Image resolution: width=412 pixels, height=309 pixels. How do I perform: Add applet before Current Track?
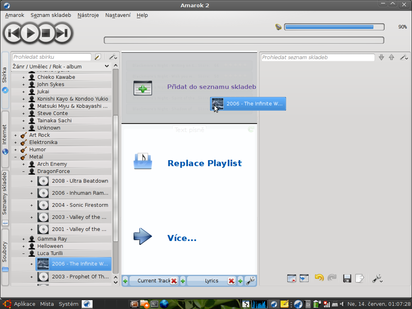coord(126,281)
